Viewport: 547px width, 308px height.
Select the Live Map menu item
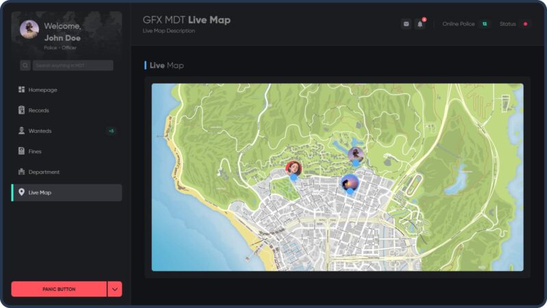(66, 192)
